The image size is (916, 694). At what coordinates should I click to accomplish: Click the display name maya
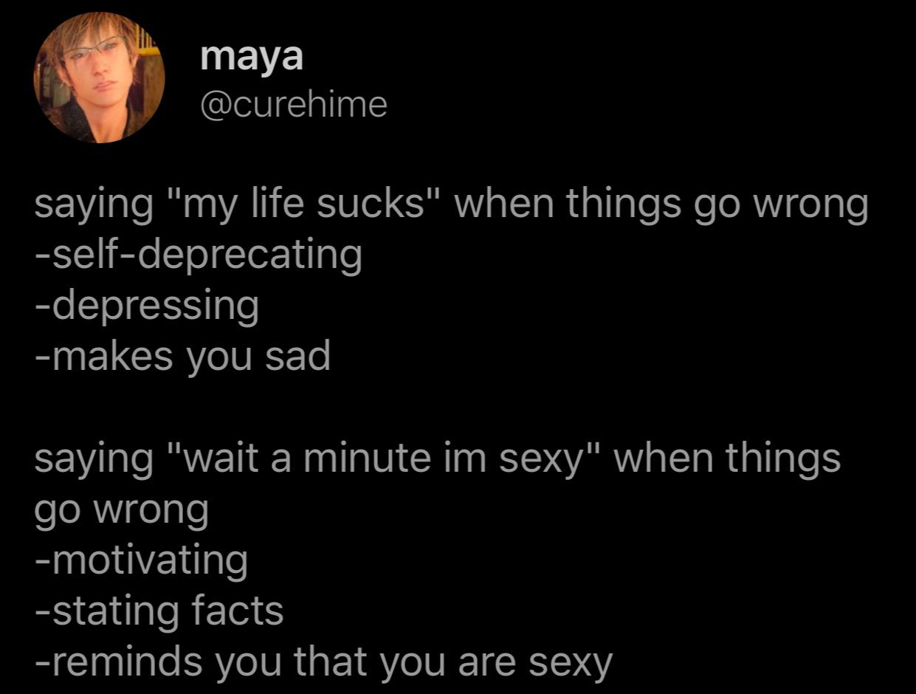tap(251, 57)
